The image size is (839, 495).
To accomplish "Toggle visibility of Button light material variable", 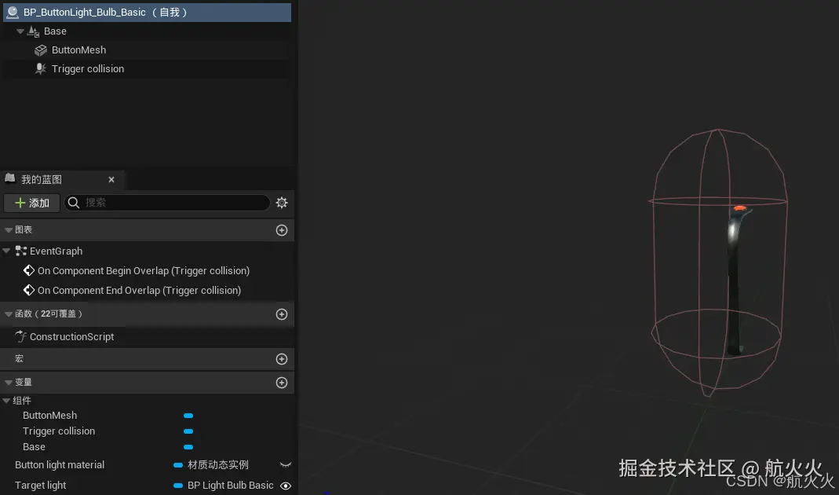I will (x=285, y=464).
